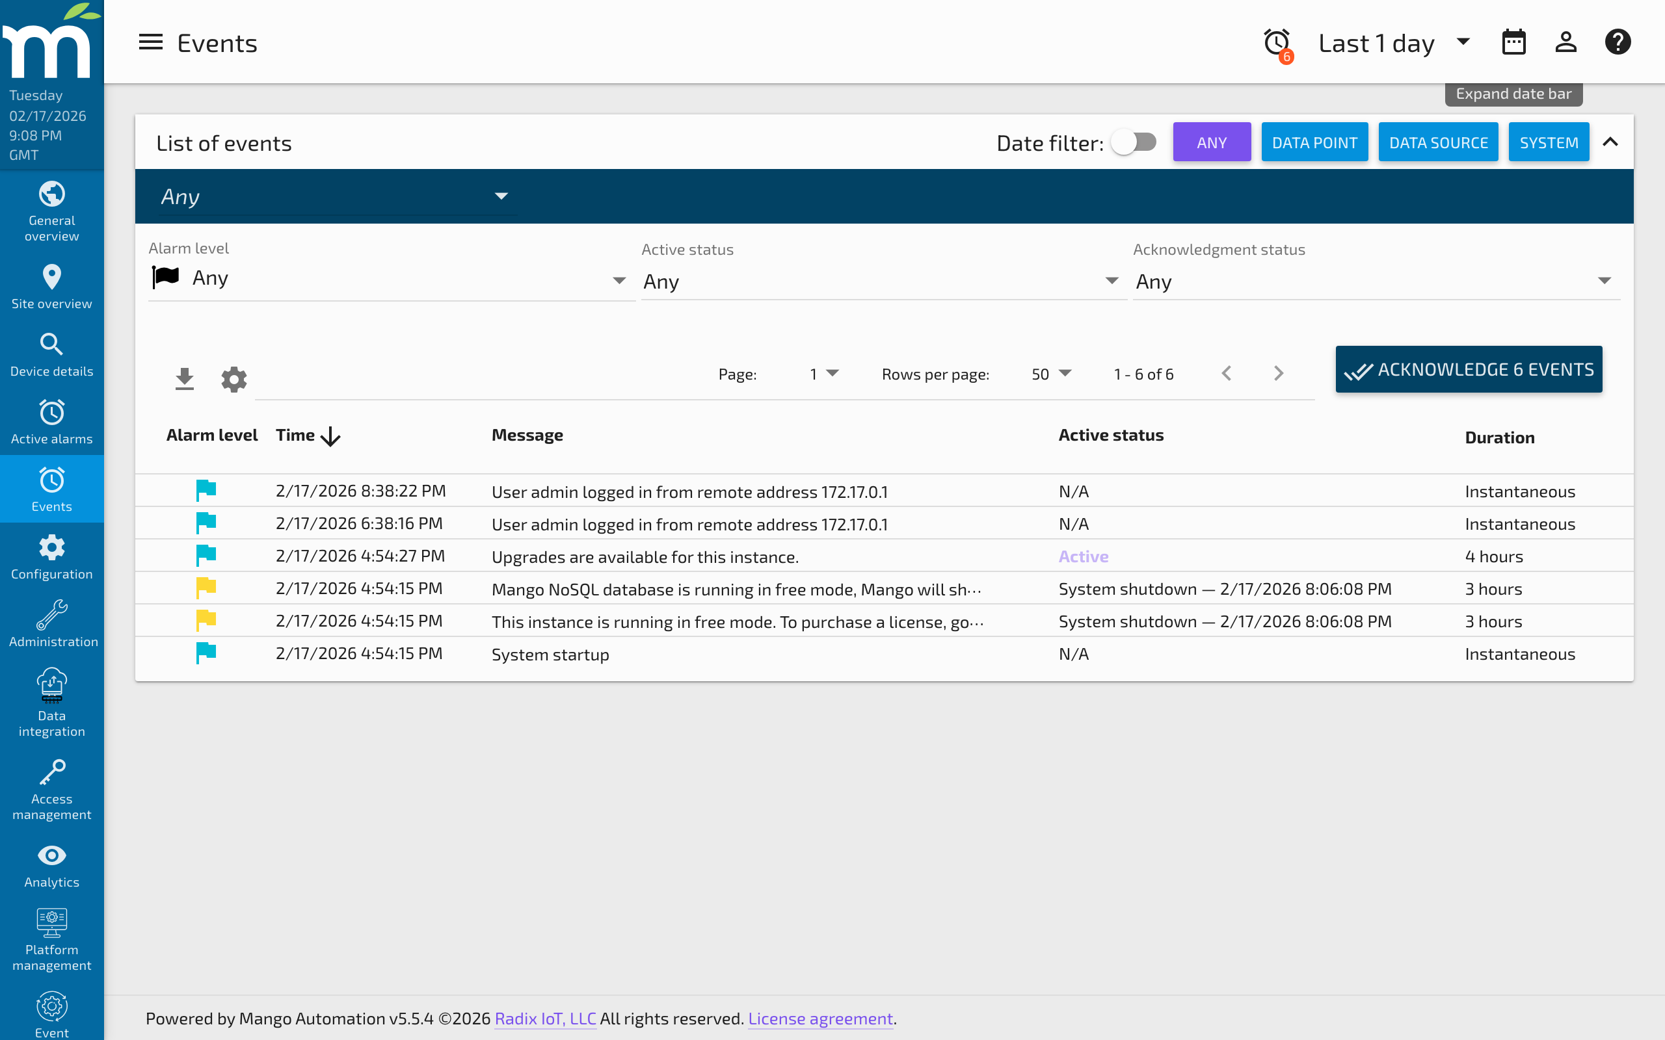Screen dimensions: 1665x1040
Task: Open the events table settings gear
Action: 234,378
